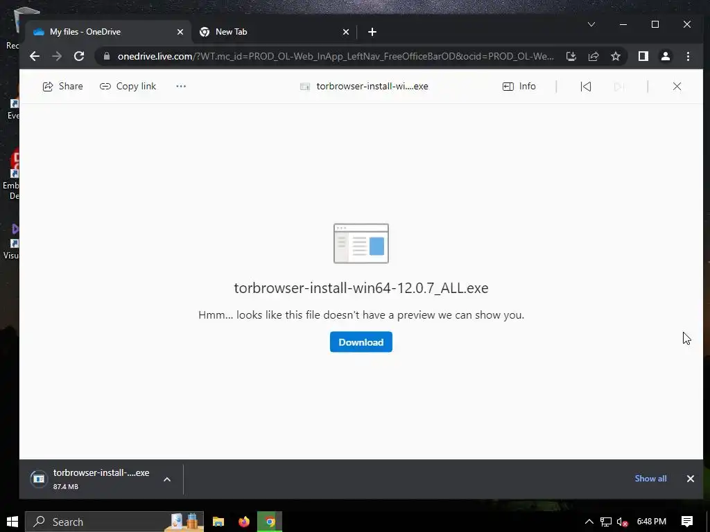Image resolution: width=710 pixels, height=532 pixels.
Task: Bookmark this page with the star icon
Action: [616, 56]
